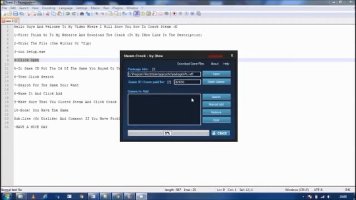Viewport: 356px width, 200px height.
Task: Click inside the Games to Add list
Action: 164,109
